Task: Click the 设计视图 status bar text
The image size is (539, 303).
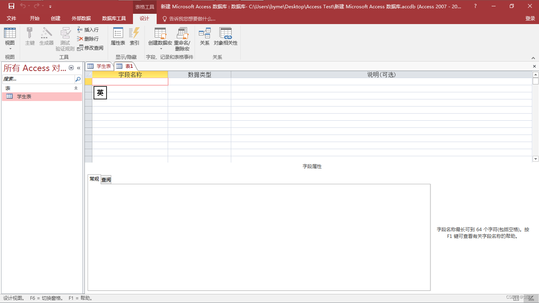Action: tap(14, 298)
